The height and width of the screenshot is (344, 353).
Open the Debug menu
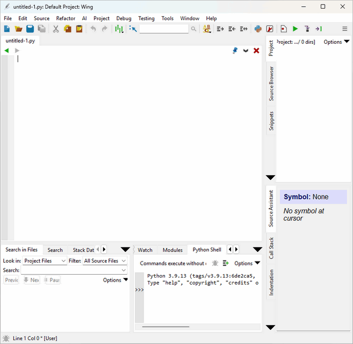point(124,18)
